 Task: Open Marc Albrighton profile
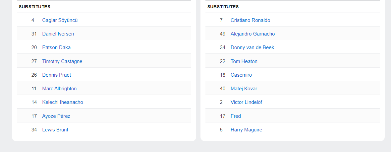point(60,89)
